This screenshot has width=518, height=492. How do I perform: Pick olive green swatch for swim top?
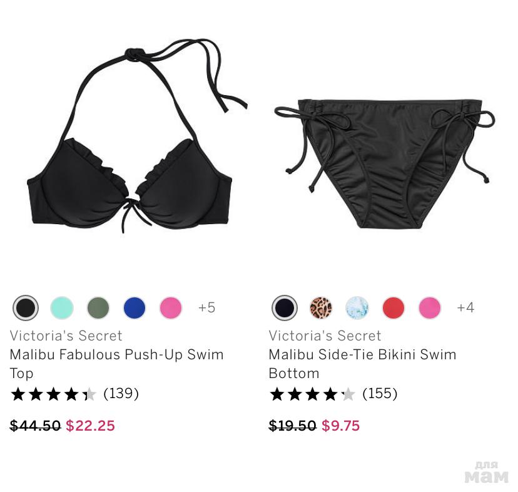pos(98,308)
